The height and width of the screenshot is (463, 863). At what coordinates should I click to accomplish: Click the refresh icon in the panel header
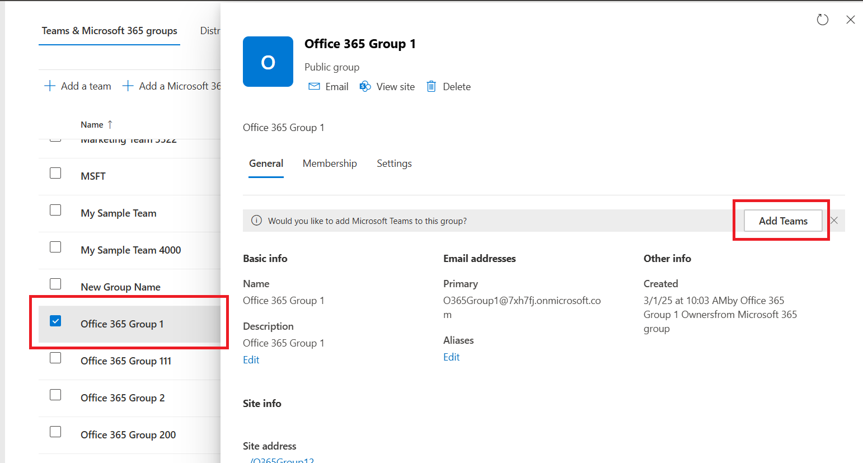point(822,20)
